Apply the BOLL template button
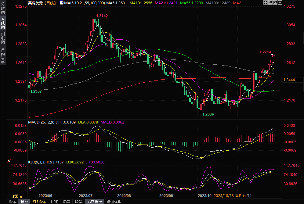This screenshot has width=304, height=204. [x=78, y=202]
